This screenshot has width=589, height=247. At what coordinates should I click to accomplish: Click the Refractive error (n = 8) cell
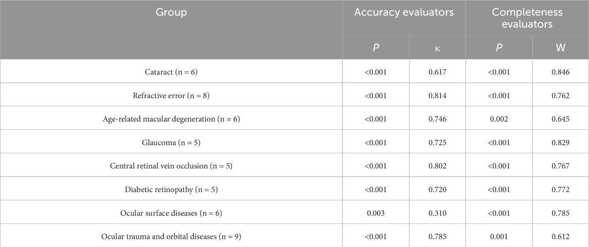click(x=171, y=95)
